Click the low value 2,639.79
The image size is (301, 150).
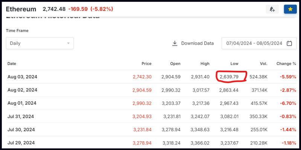click(229, 77)
